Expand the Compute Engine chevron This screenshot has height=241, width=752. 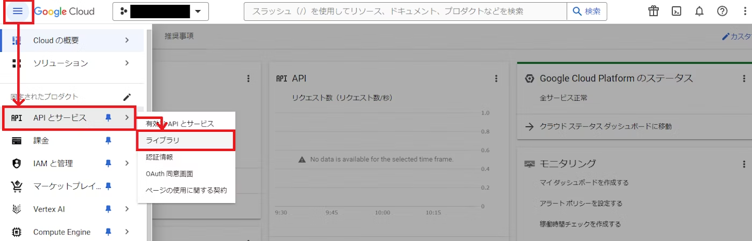click(127, 232)
